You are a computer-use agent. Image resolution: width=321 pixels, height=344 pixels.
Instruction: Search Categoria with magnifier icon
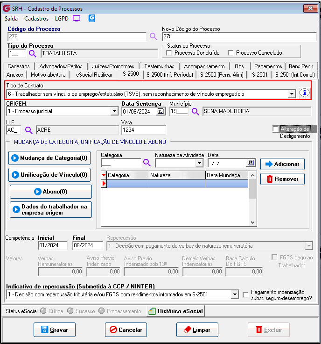coord(147,163)
